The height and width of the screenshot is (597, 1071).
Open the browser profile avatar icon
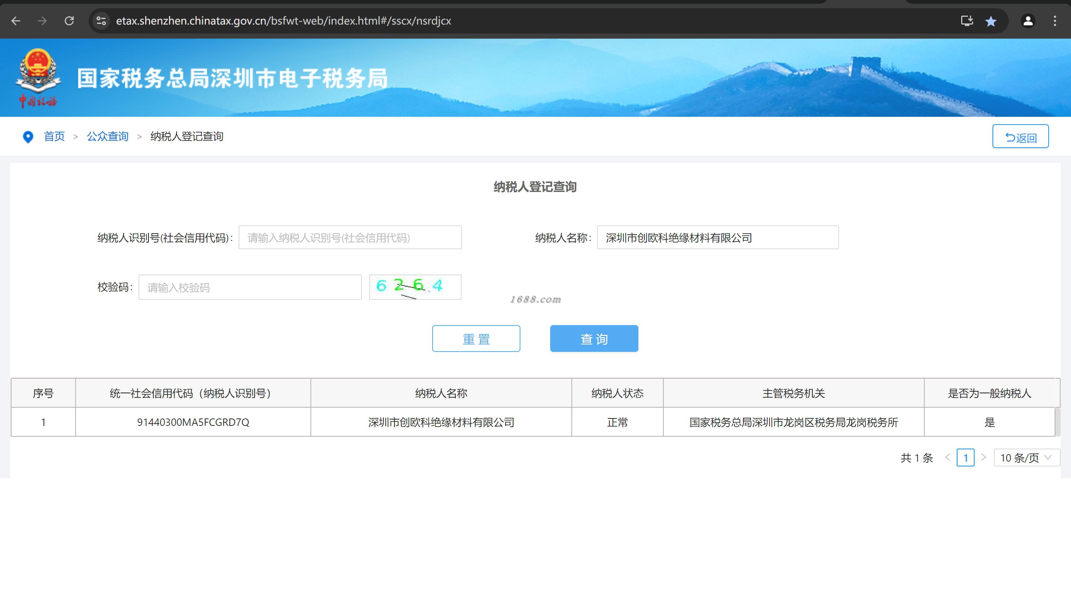1028,21
